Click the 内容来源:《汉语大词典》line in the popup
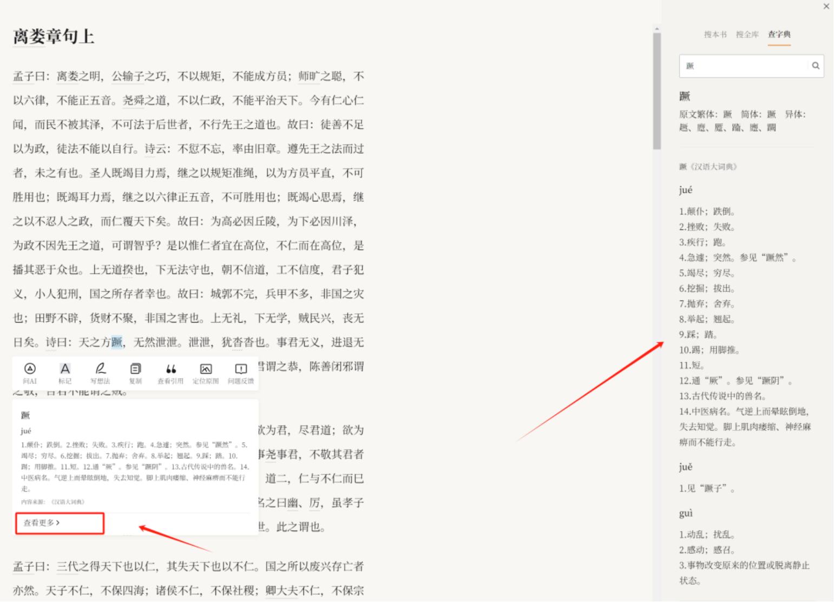The width and height of the screenshot is (834, 602). click(52, 502)
